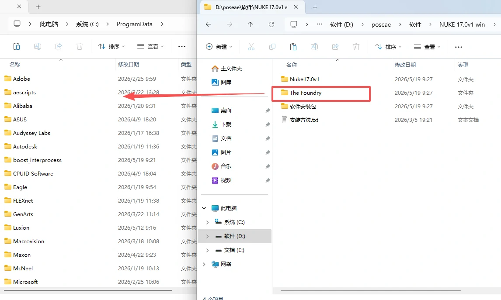Expand the 软件 (D:) drive node
The image size is (501, 300).
pyautogui.click(x=207, y=236)
